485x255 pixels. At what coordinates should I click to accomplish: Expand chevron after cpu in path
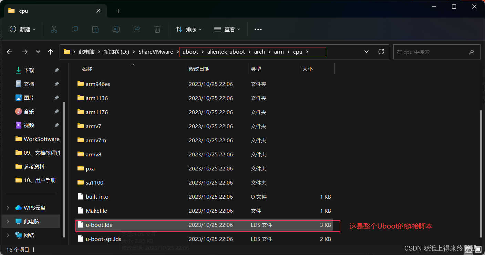pos(307,52)
